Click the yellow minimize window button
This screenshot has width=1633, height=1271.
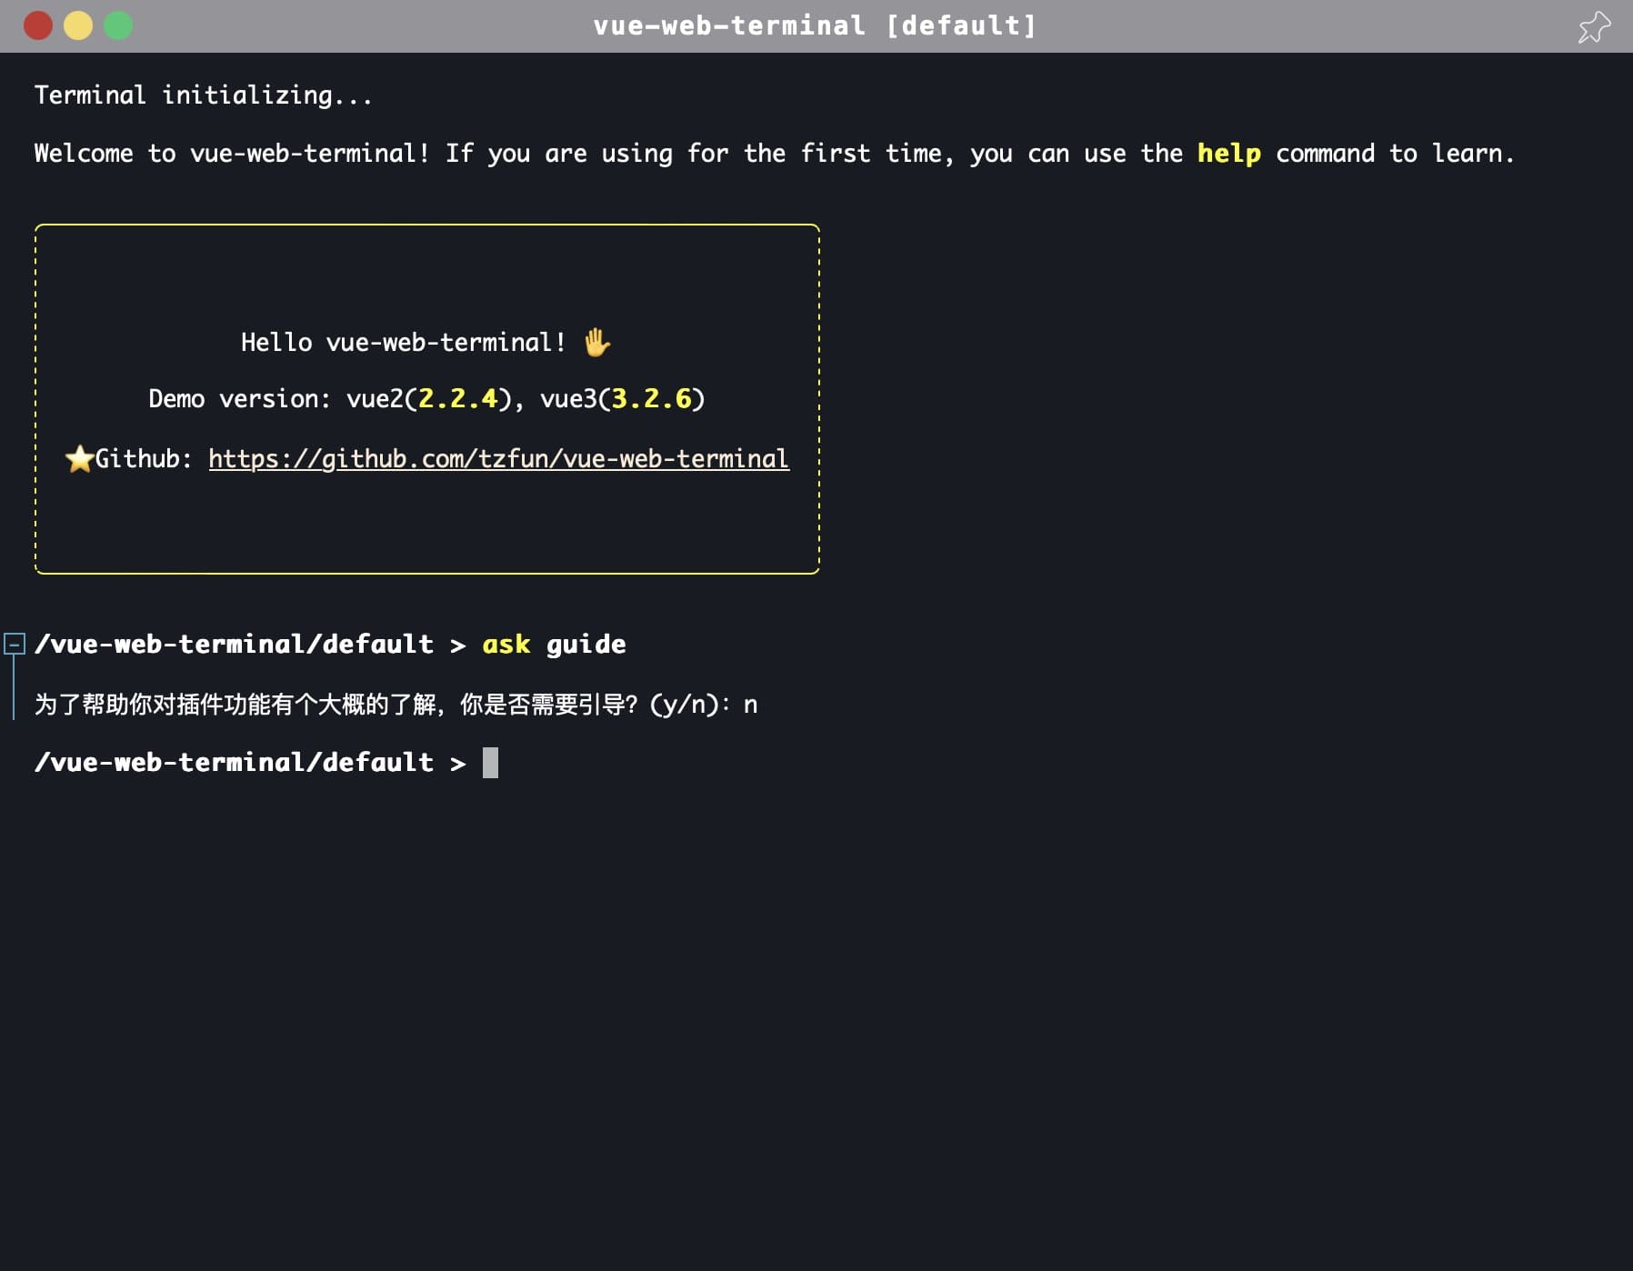(x=78, y=25)
